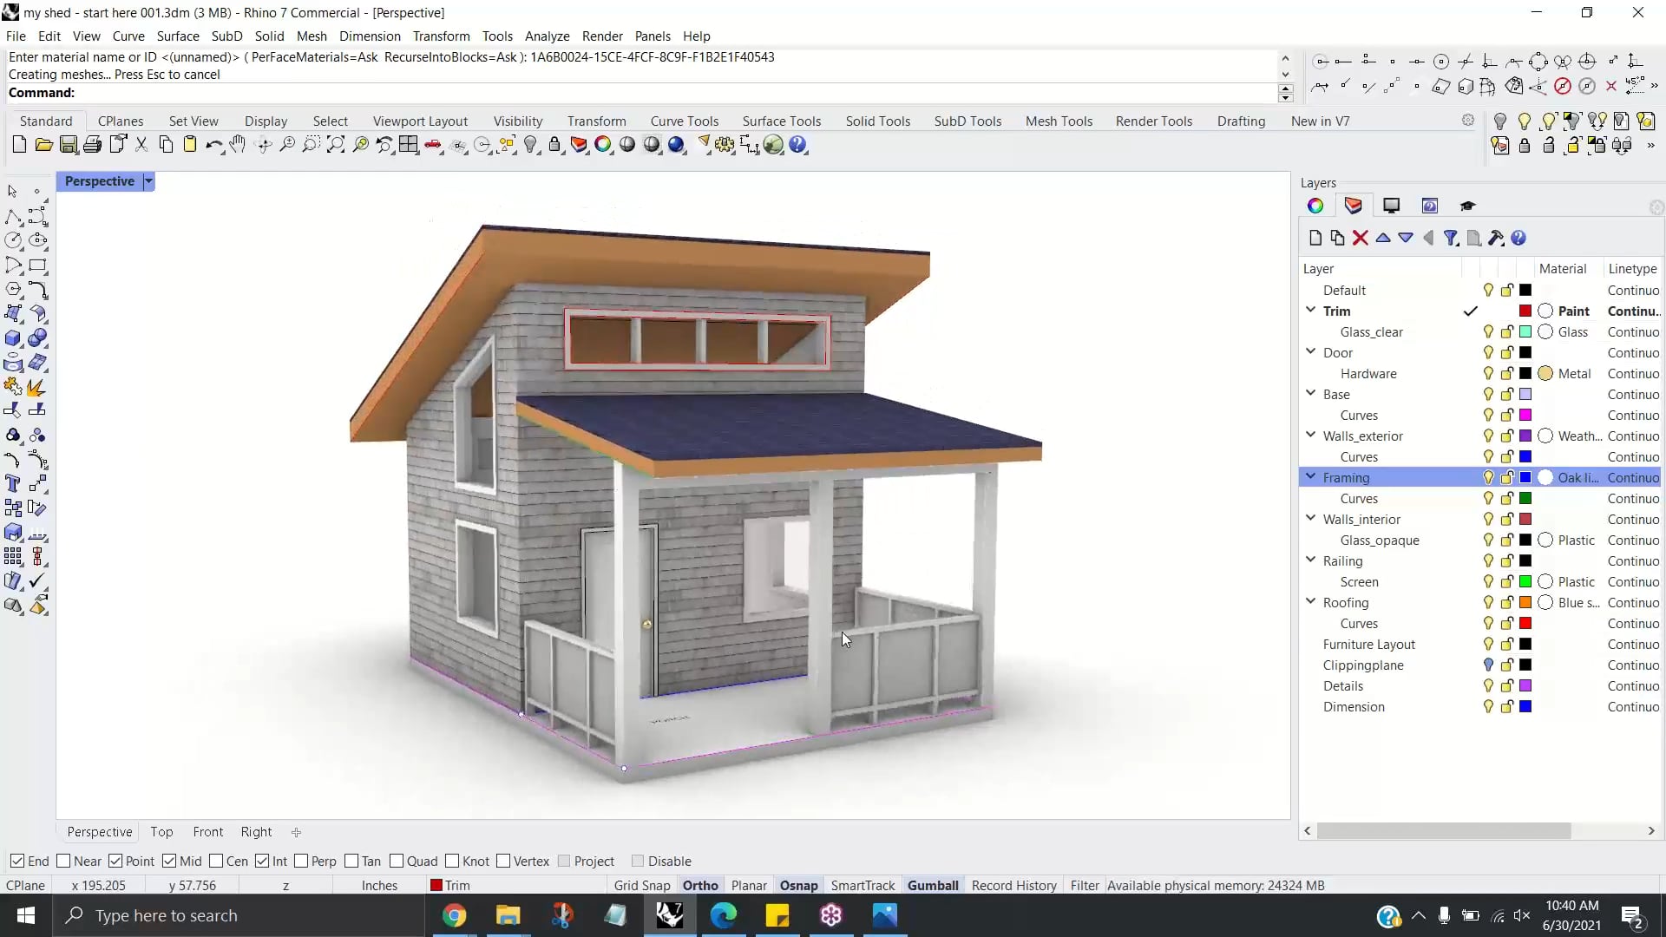This screenshot has height=937, width=1666.
Task: Open the Analyze menu
Action: click(x=547, y=36)
